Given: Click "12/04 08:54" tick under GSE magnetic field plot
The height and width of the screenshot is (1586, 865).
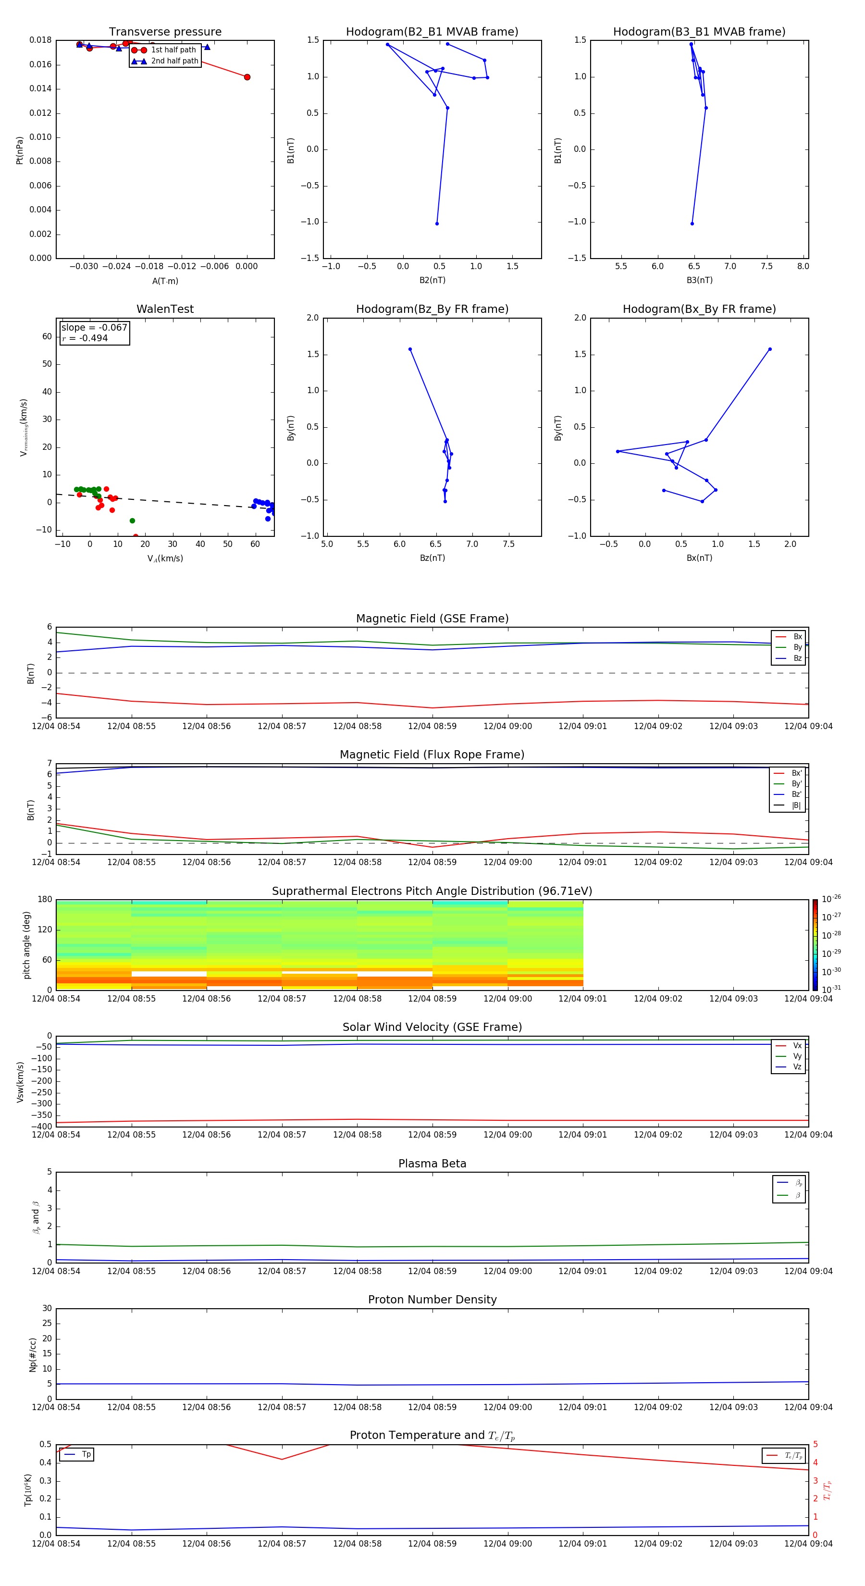Looking at the screenshot, I should (56, 726).
